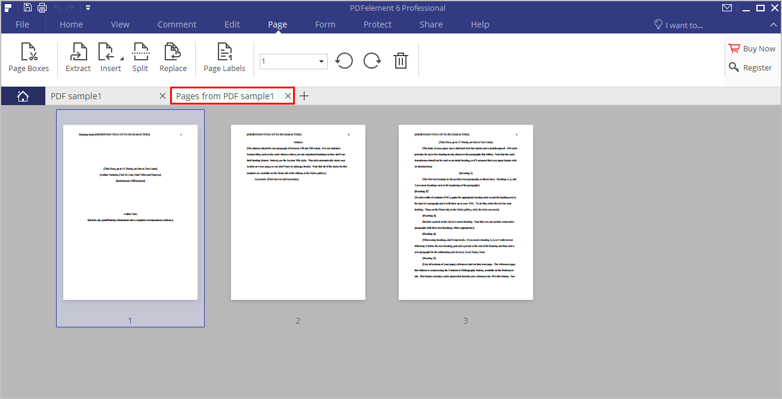The image size is (782, 399).
Task: Collapse the ribbon with the chevron arrow
Action: pos(773,24)
